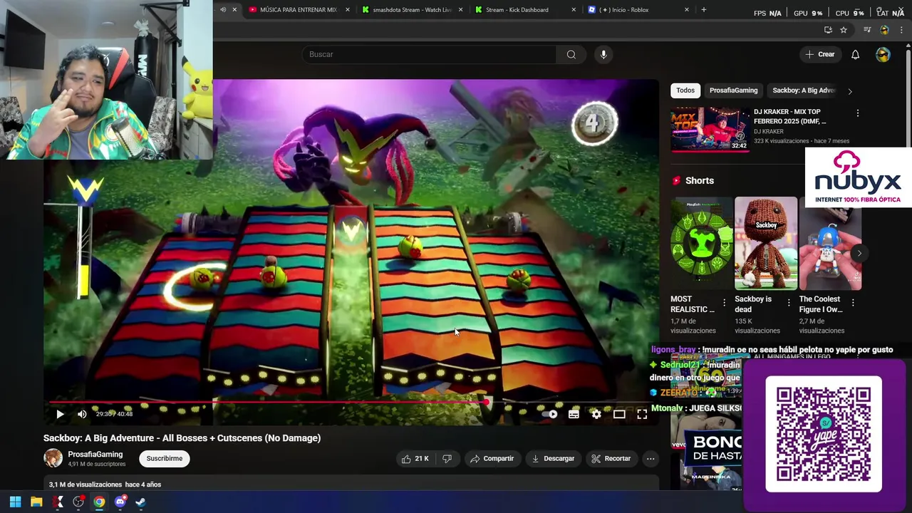The width and height of the screenshot is (912, 513).
Task: Open the DJ KRAKER - MIX TOP title
Action: [x=789, y=116]
